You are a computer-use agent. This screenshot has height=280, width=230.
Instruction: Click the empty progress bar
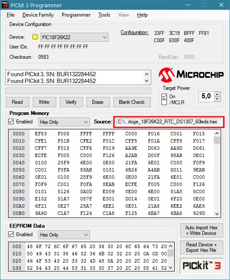78,91
